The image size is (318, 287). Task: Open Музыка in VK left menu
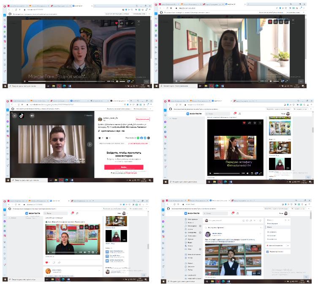click(x=189, y=239)
